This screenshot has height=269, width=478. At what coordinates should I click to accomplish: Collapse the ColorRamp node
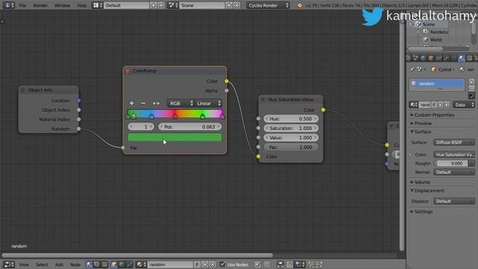pos(128,71)
